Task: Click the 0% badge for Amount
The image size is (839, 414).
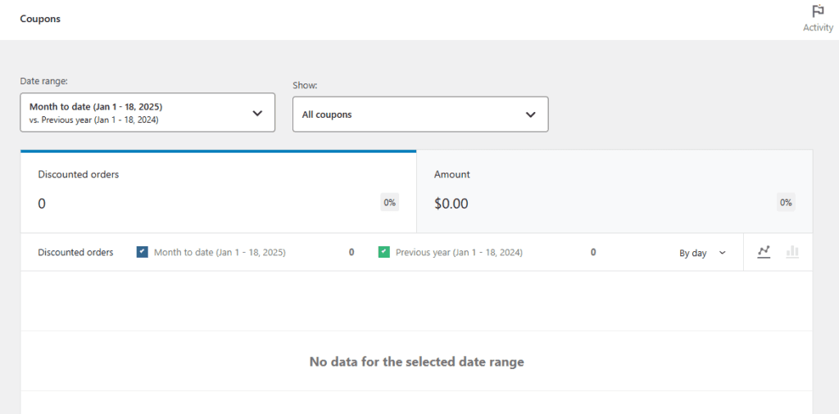Action: (786, 203)
